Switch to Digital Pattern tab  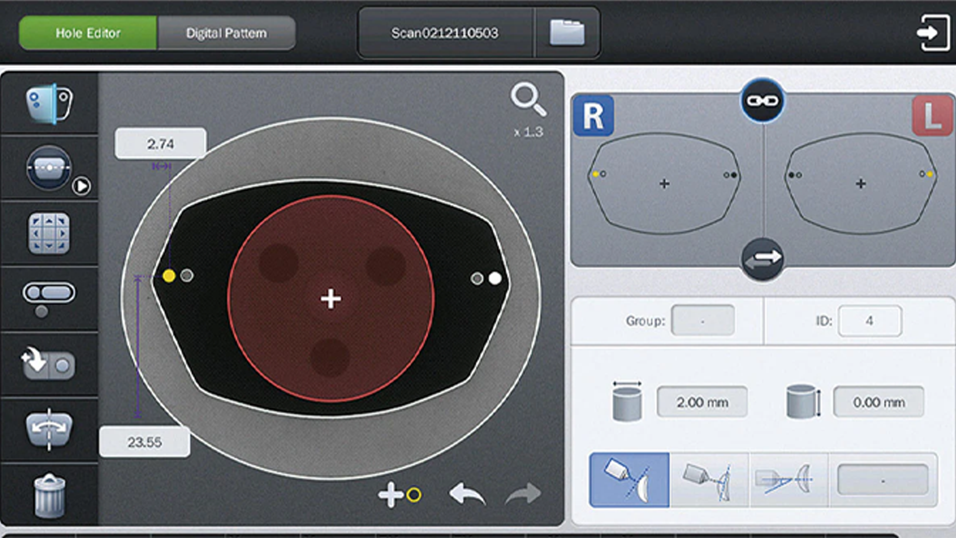(227, 33)
